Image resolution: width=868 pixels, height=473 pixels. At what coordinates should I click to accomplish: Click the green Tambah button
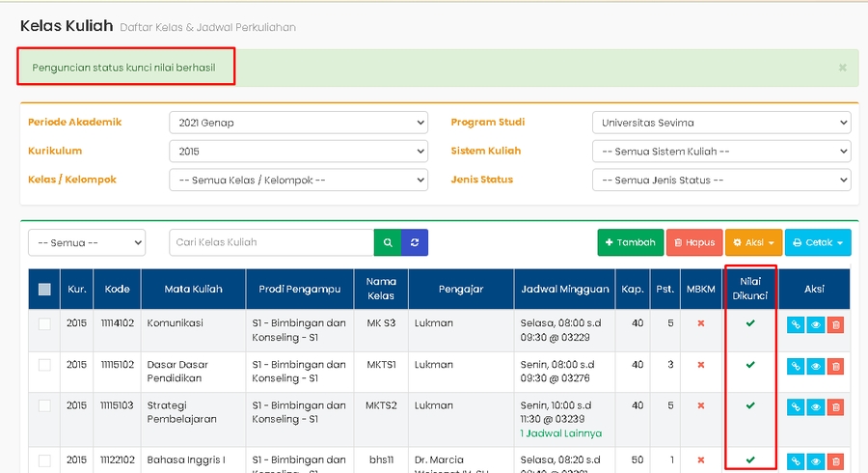(630, 242)
